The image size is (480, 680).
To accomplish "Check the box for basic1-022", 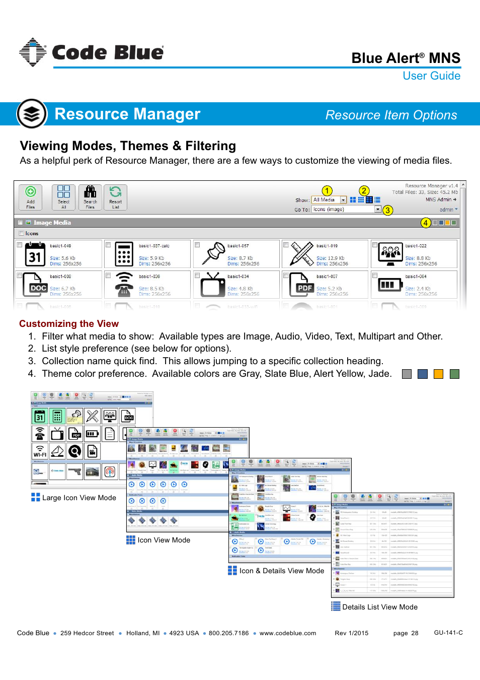I will coord(374,245).
